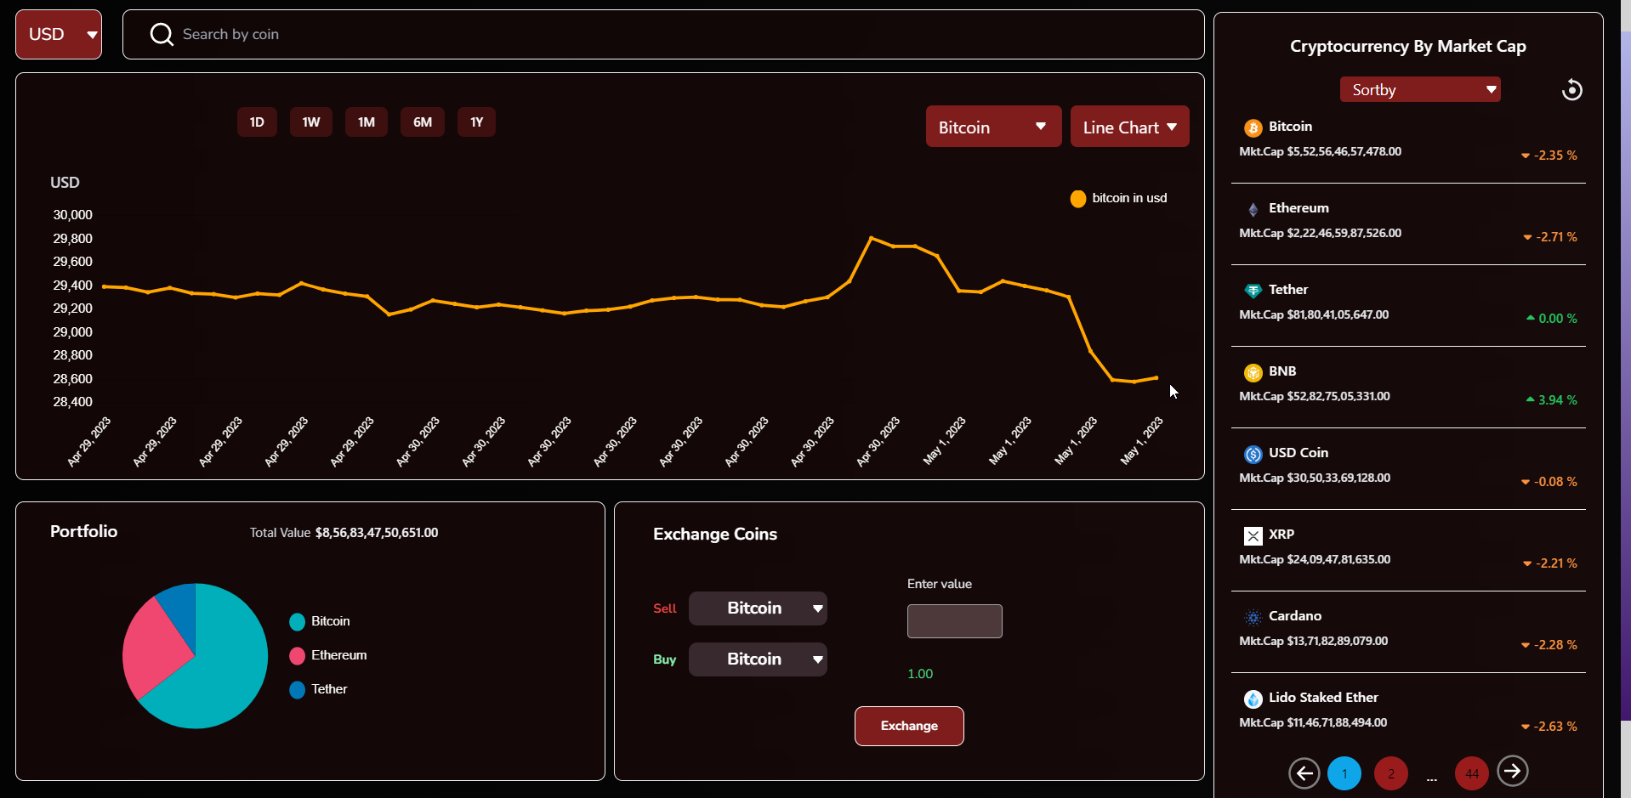Click the BNB coin icon
Image resolution: width=1631 pixels, height=798 pixels.
1253,372
